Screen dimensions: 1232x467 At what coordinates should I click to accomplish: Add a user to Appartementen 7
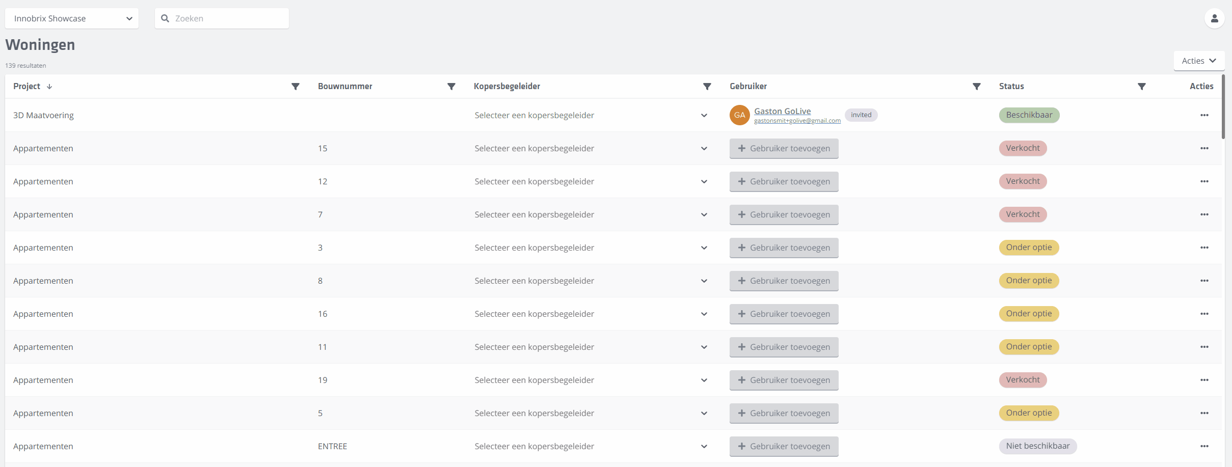coord(784,215)
